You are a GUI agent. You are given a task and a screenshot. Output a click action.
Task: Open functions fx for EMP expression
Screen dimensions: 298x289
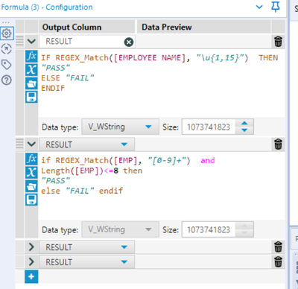(31, 159)
